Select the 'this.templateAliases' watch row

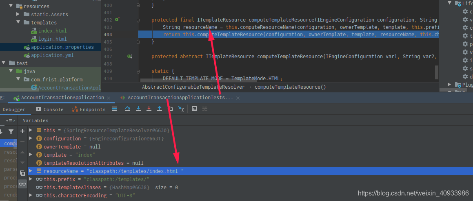pos(251,187)
